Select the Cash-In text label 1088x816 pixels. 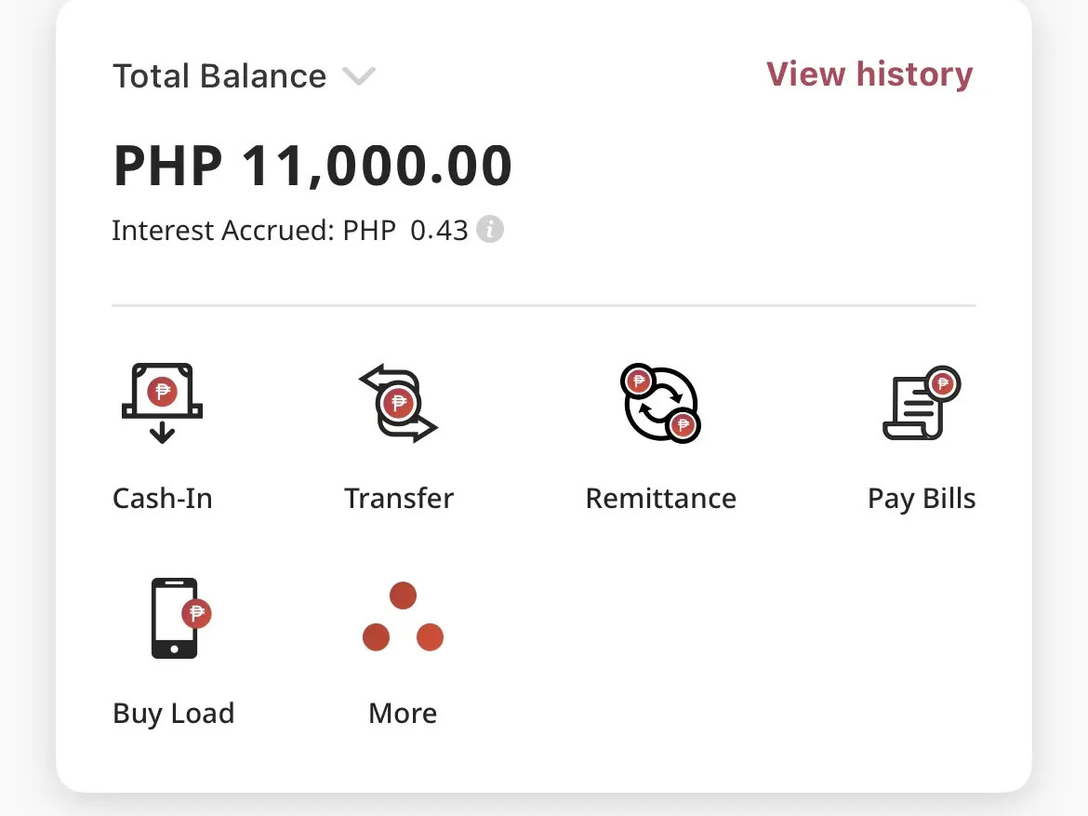163,499
